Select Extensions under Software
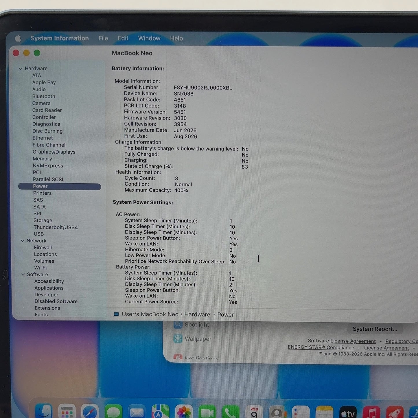The width and height of the screenshot is (418, 418). click(x=47, y=308)
